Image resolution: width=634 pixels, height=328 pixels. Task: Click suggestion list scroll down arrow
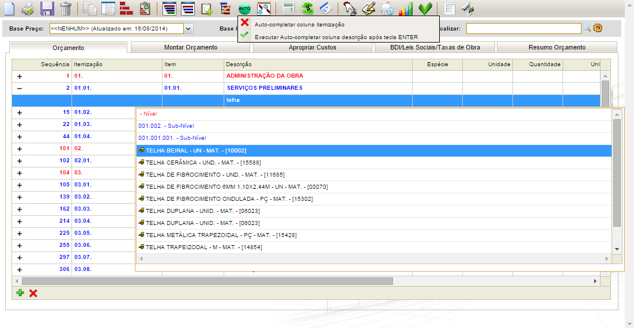tap(617, 249)
